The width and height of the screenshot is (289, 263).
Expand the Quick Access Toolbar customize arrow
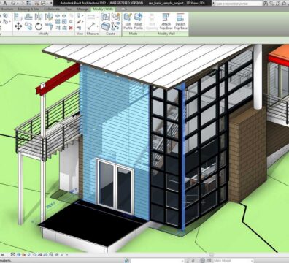[51, 3]
